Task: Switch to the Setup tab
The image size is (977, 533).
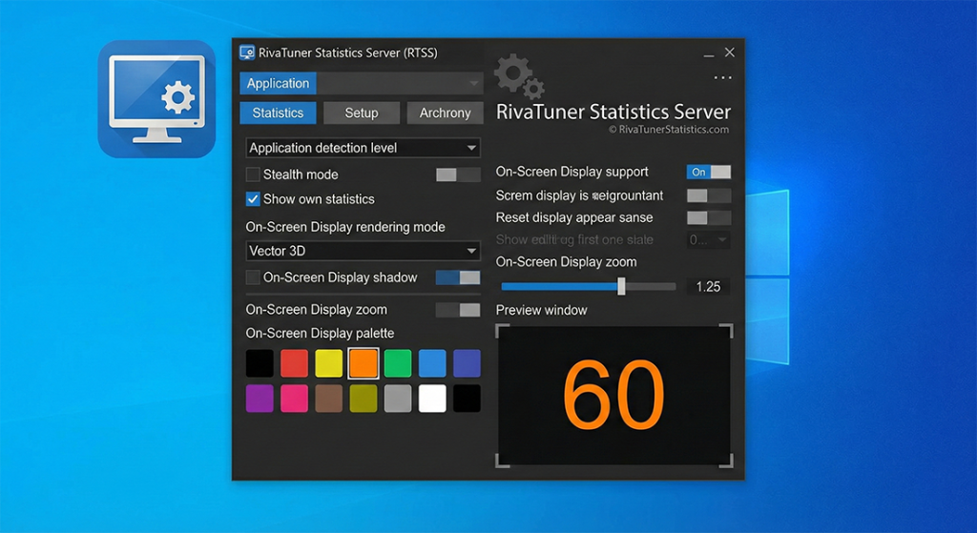Action: click(x=362, y=113)
